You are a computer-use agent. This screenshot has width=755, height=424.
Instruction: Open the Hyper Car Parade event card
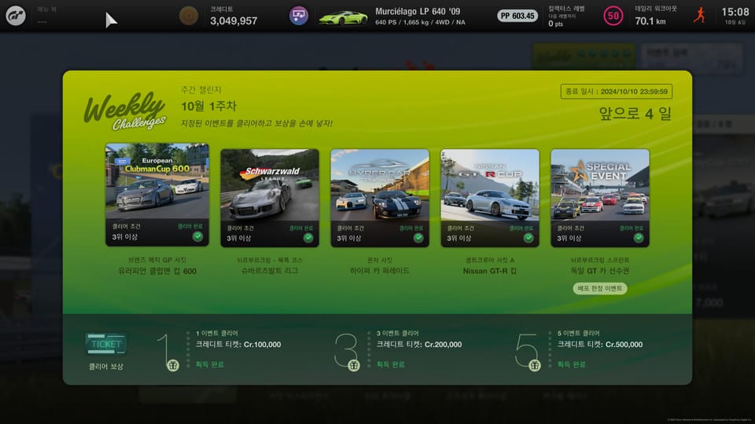(x=380, y=198)
